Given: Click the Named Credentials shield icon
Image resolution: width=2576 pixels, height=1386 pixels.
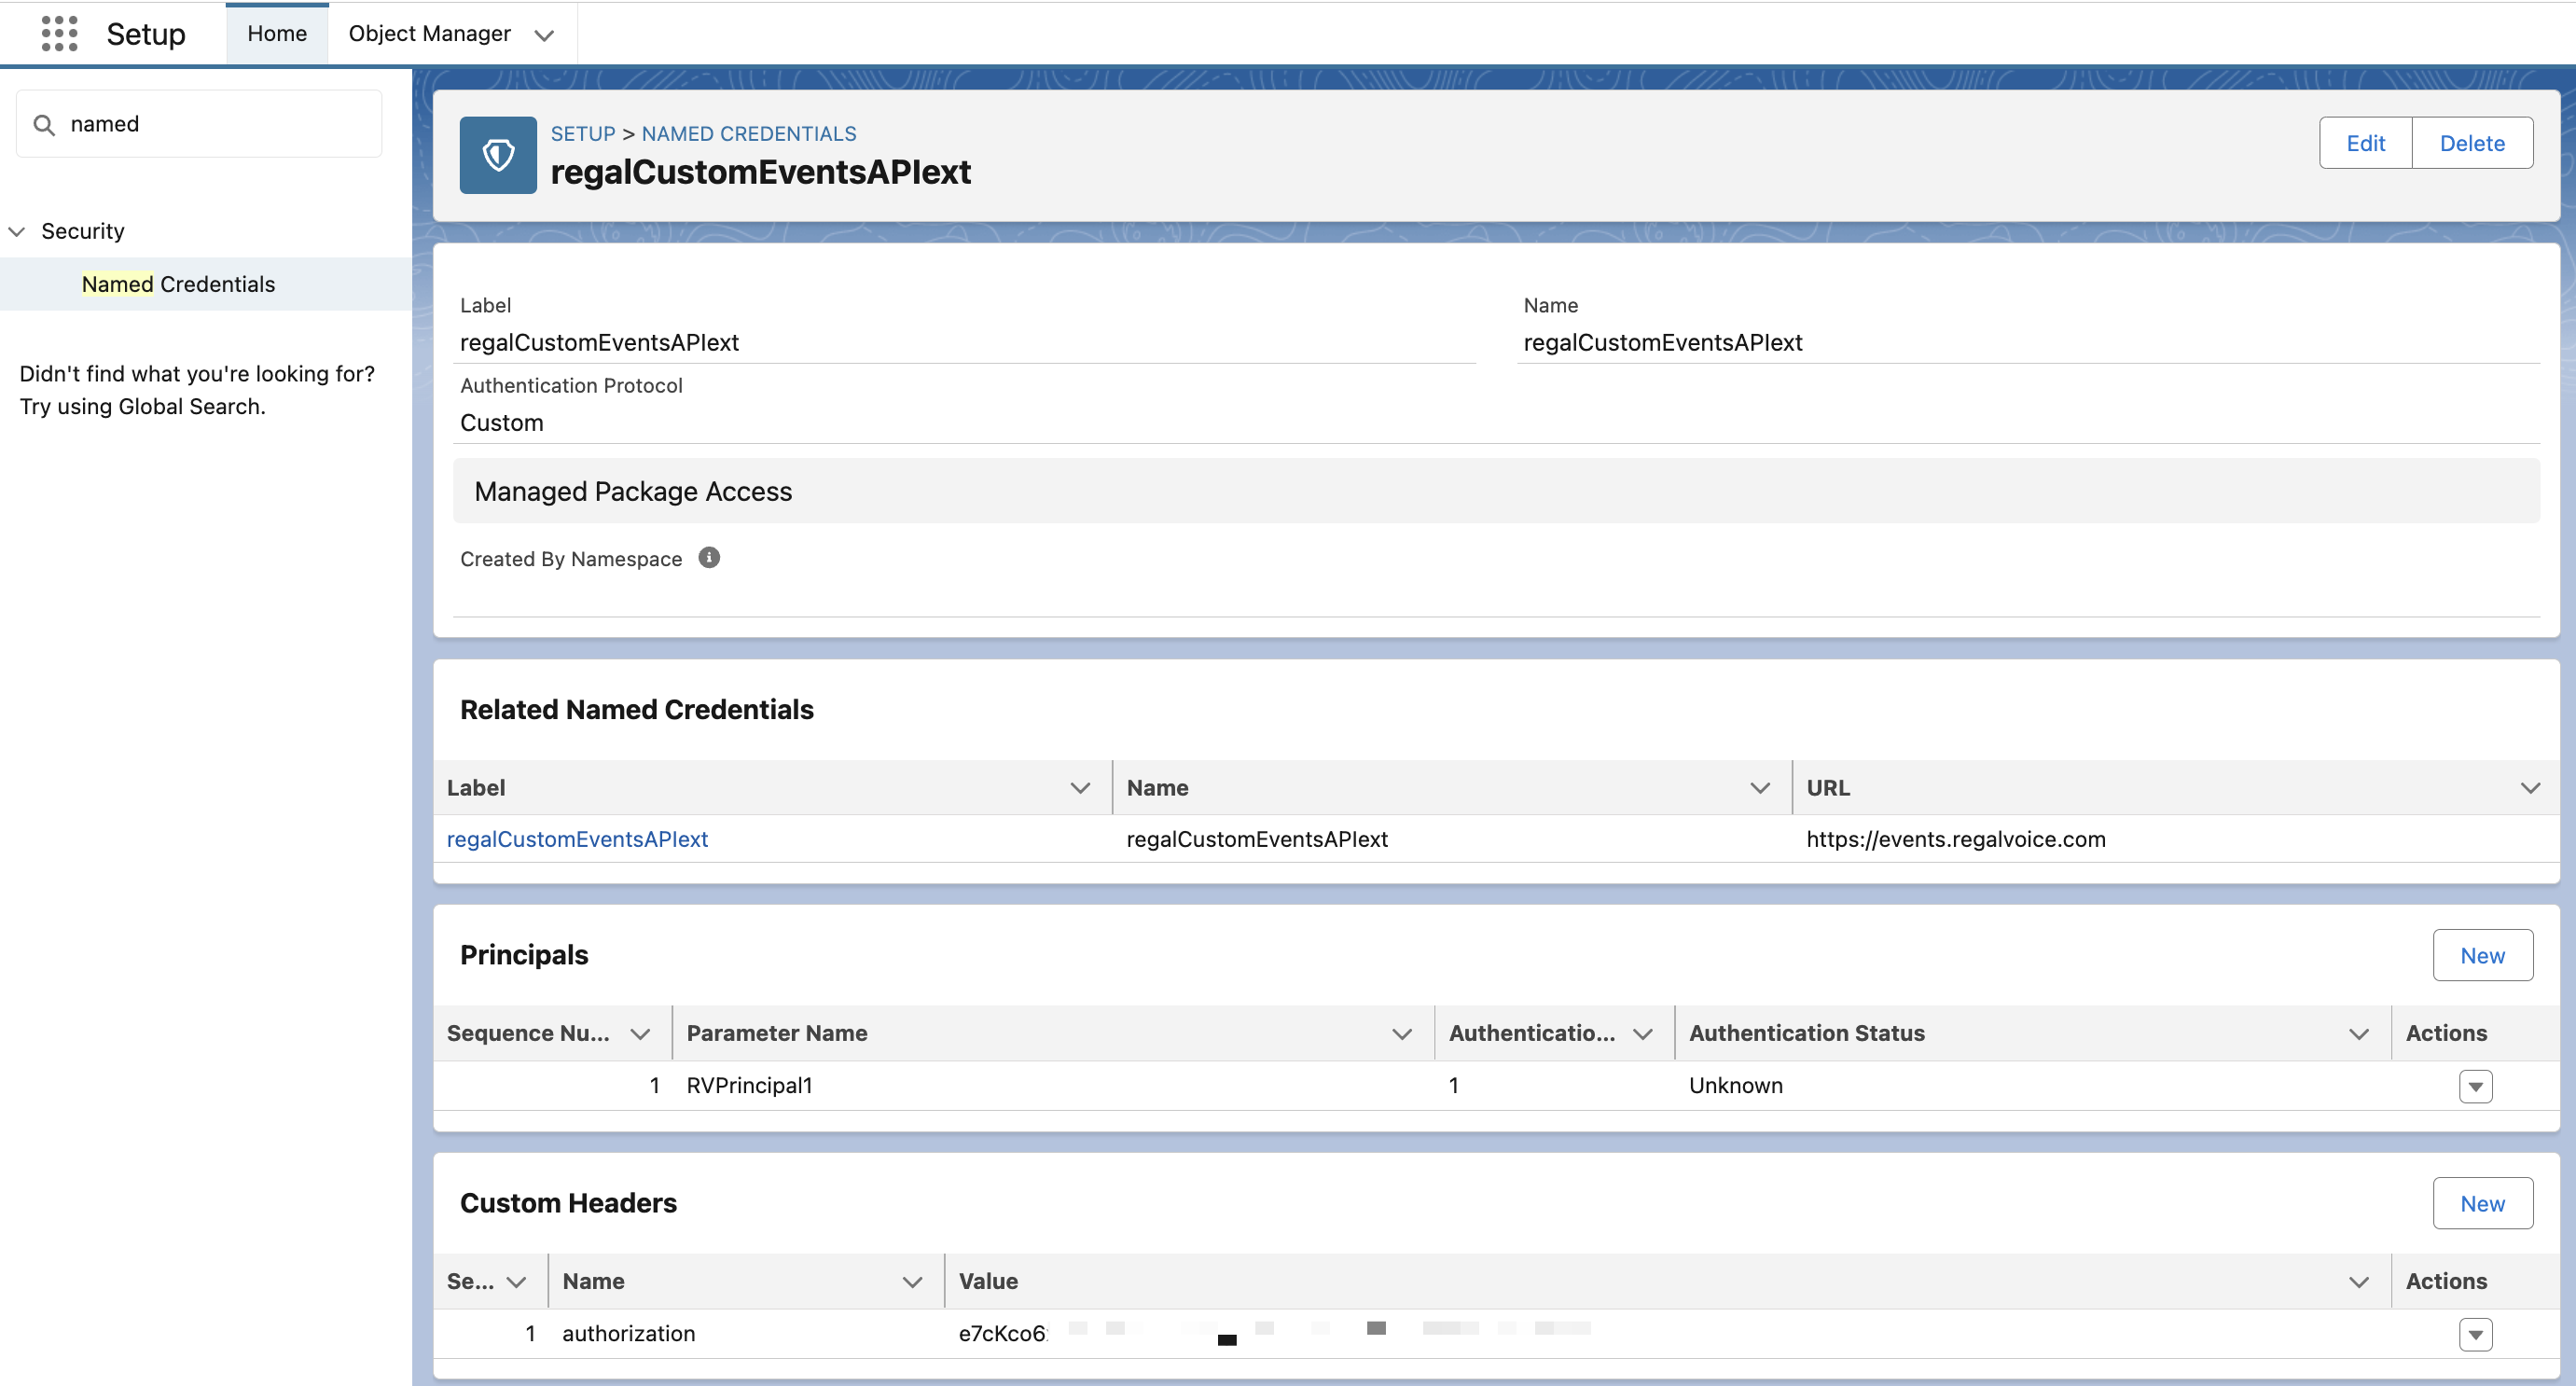Looking at the screenshot, I should click(x=498, y=155).
